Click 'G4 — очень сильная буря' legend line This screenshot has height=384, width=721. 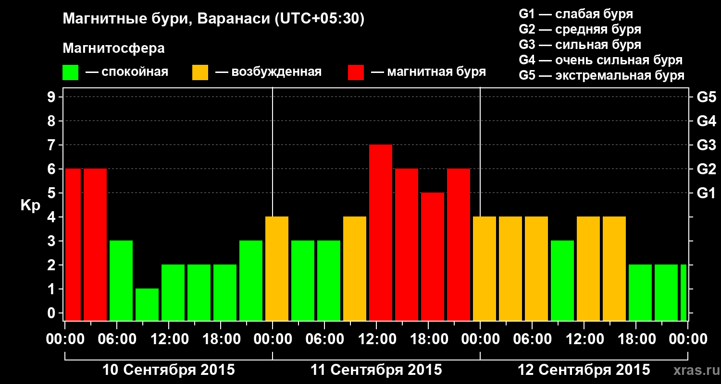point(601,60)
